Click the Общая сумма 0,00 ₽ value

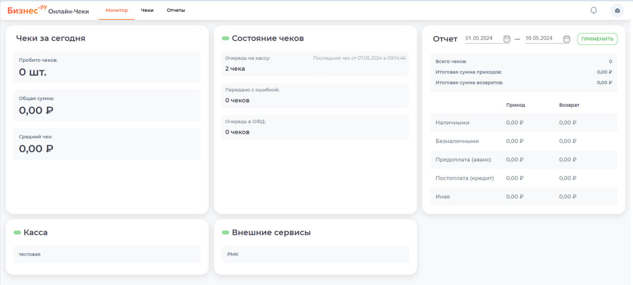click(36, 110)
